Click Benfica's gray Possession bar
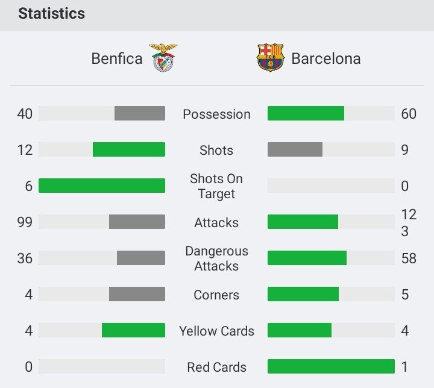This screenshot has width=434, height=388. coord(140,113)
